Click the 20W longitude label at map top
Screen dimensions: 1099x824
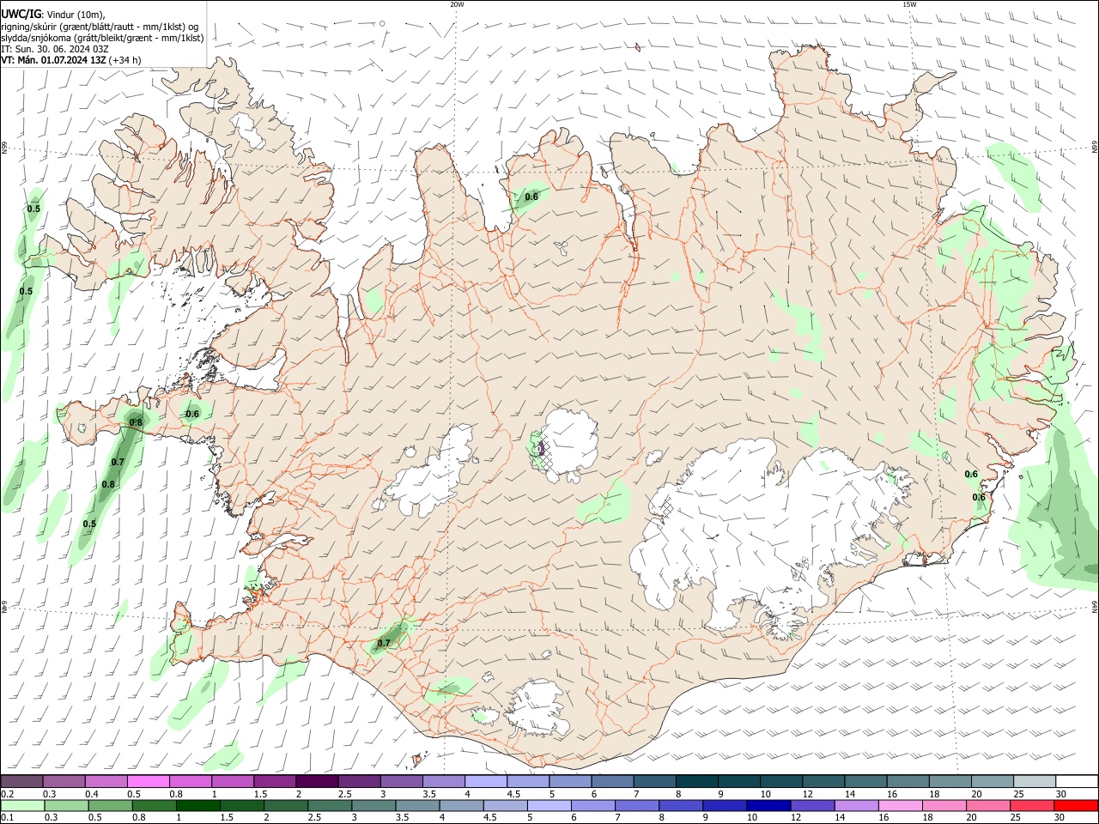point(457,4)
